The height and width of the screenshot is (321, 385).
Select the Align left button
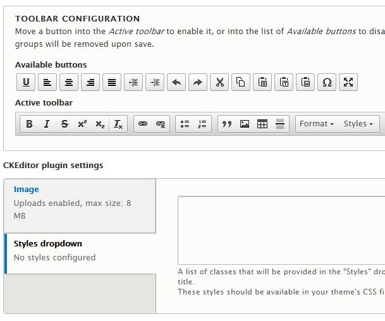pos(47,82)
